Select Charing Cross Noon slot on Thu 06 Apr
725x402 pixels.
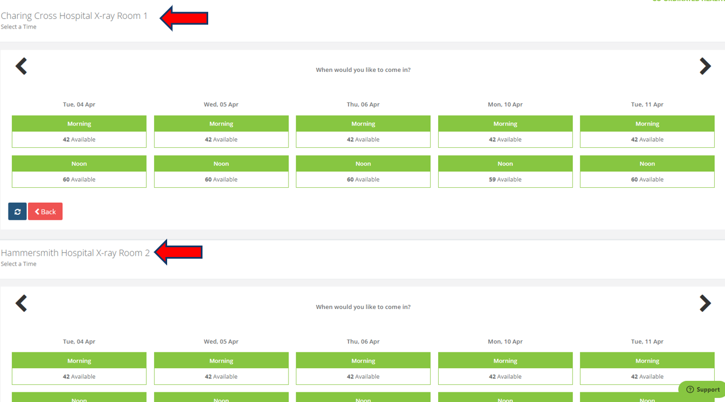point(363,171)
